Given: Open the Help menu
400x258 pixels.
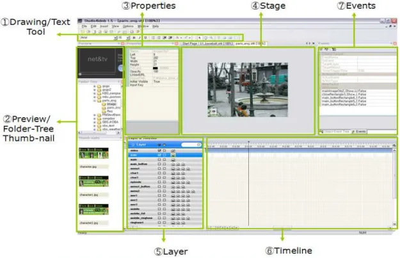Looking at the screenshot, I should [156, 26].
